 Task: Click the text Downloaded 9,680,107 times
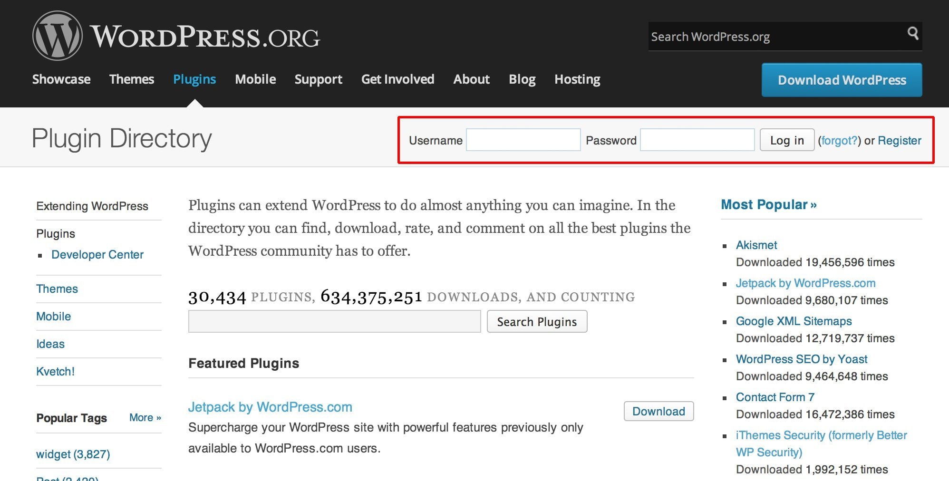[812, 300]
